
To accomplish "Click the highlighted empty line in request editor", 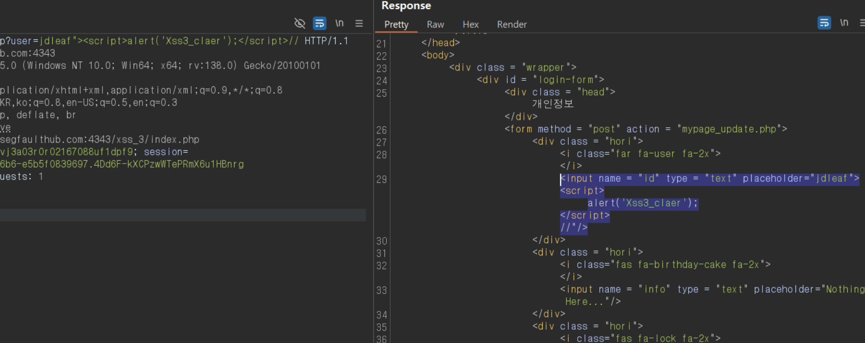I will tap(183, 215).
